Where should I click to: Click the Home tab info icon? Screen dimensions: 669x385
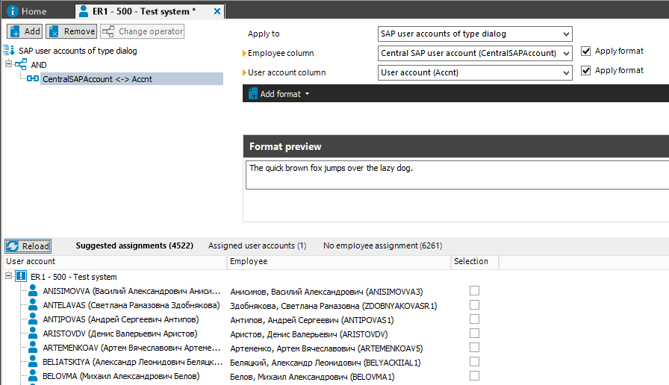(13, 11)
